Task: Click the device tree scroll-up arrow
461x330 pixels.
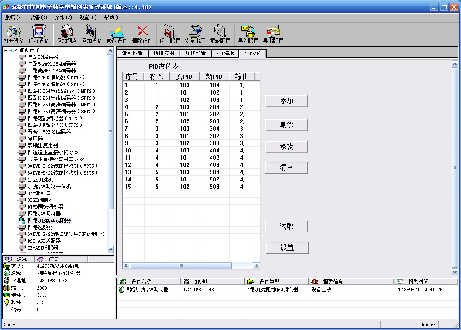Action: tap(110, 51)
